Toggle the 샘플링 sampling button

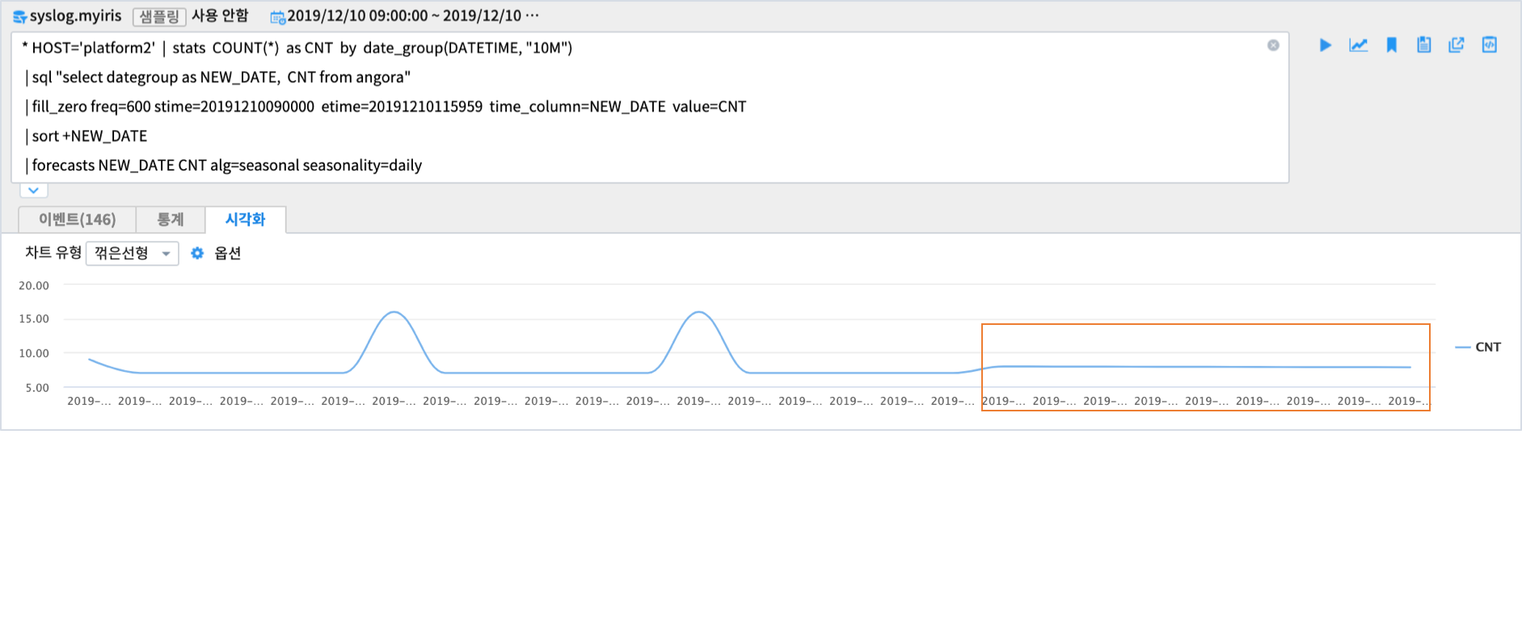[159, 16]
